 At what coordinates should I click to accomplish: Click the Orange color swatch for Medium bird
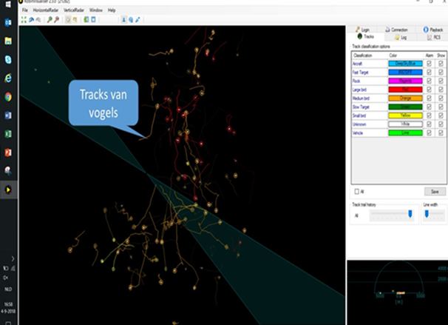406,98
